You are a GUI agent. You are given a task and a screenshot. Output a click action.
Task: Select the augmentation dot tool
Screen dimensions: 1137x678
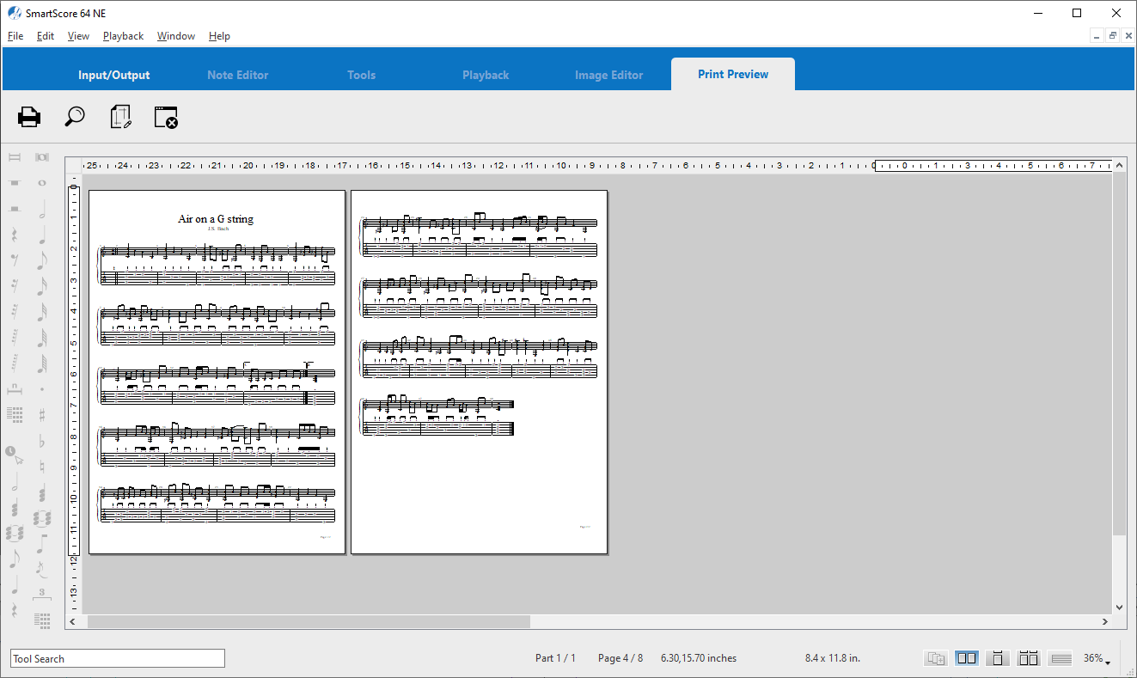coord(41,389)
